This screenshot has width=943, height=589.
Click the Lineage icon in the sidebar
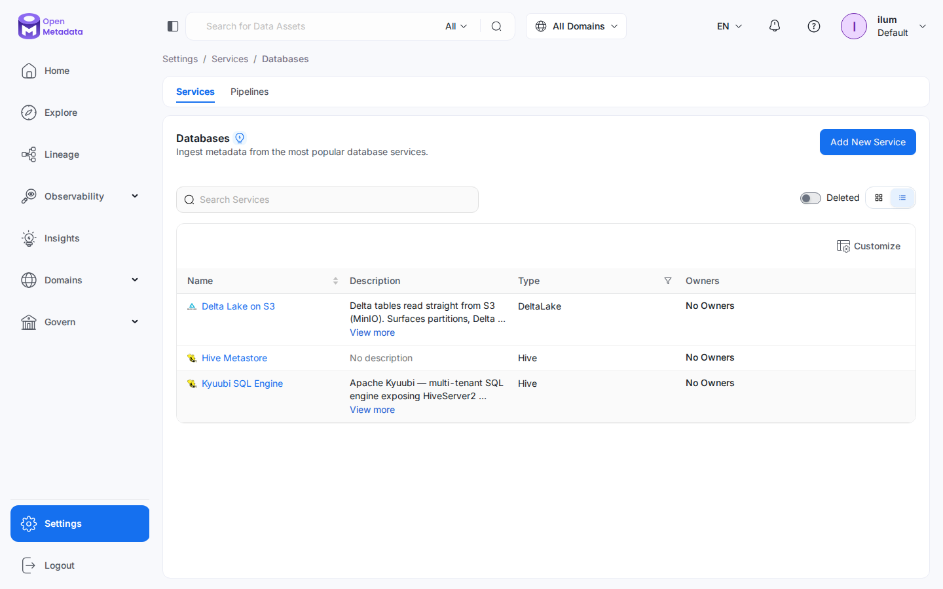(x=29, y=154)
